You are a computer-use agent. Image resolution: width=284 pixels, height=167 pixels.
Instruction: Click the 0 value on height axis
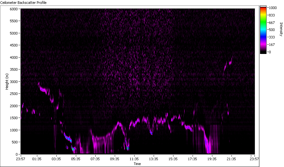pos(17,154)
